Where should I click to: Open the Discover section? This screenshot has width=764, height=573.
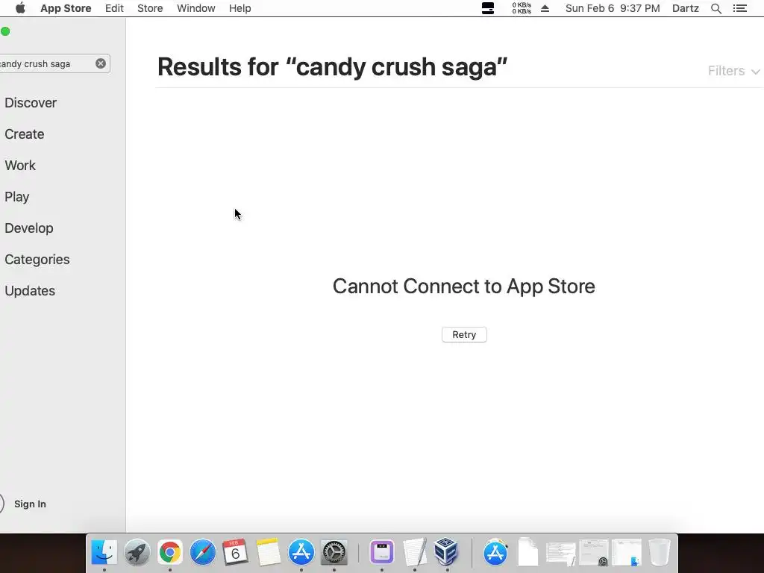[x=31, y=103]
